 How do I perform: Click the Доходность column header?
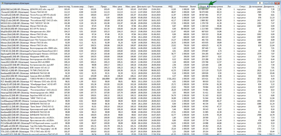269,7
